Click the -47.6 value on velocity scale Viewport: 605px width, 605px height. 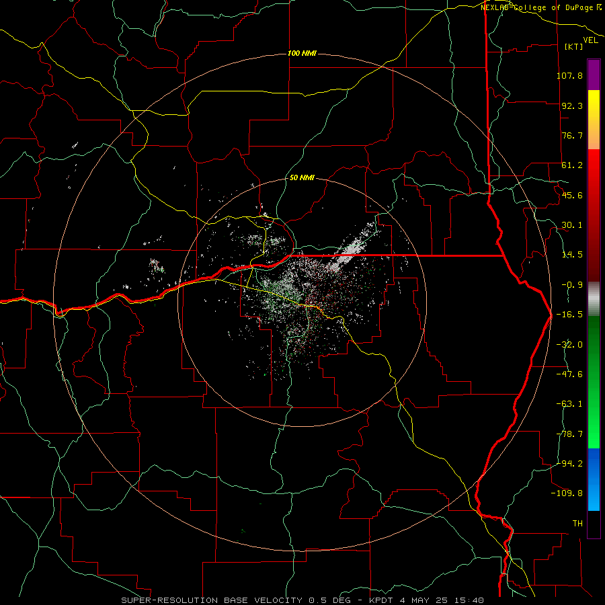click(x=569, y=374)
